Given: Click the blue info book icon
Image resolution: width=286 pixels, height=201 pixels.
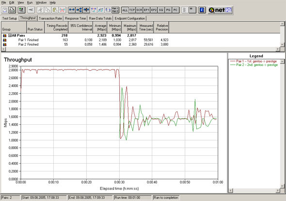Looking at the screenshot, I should [x=202, y=10].
